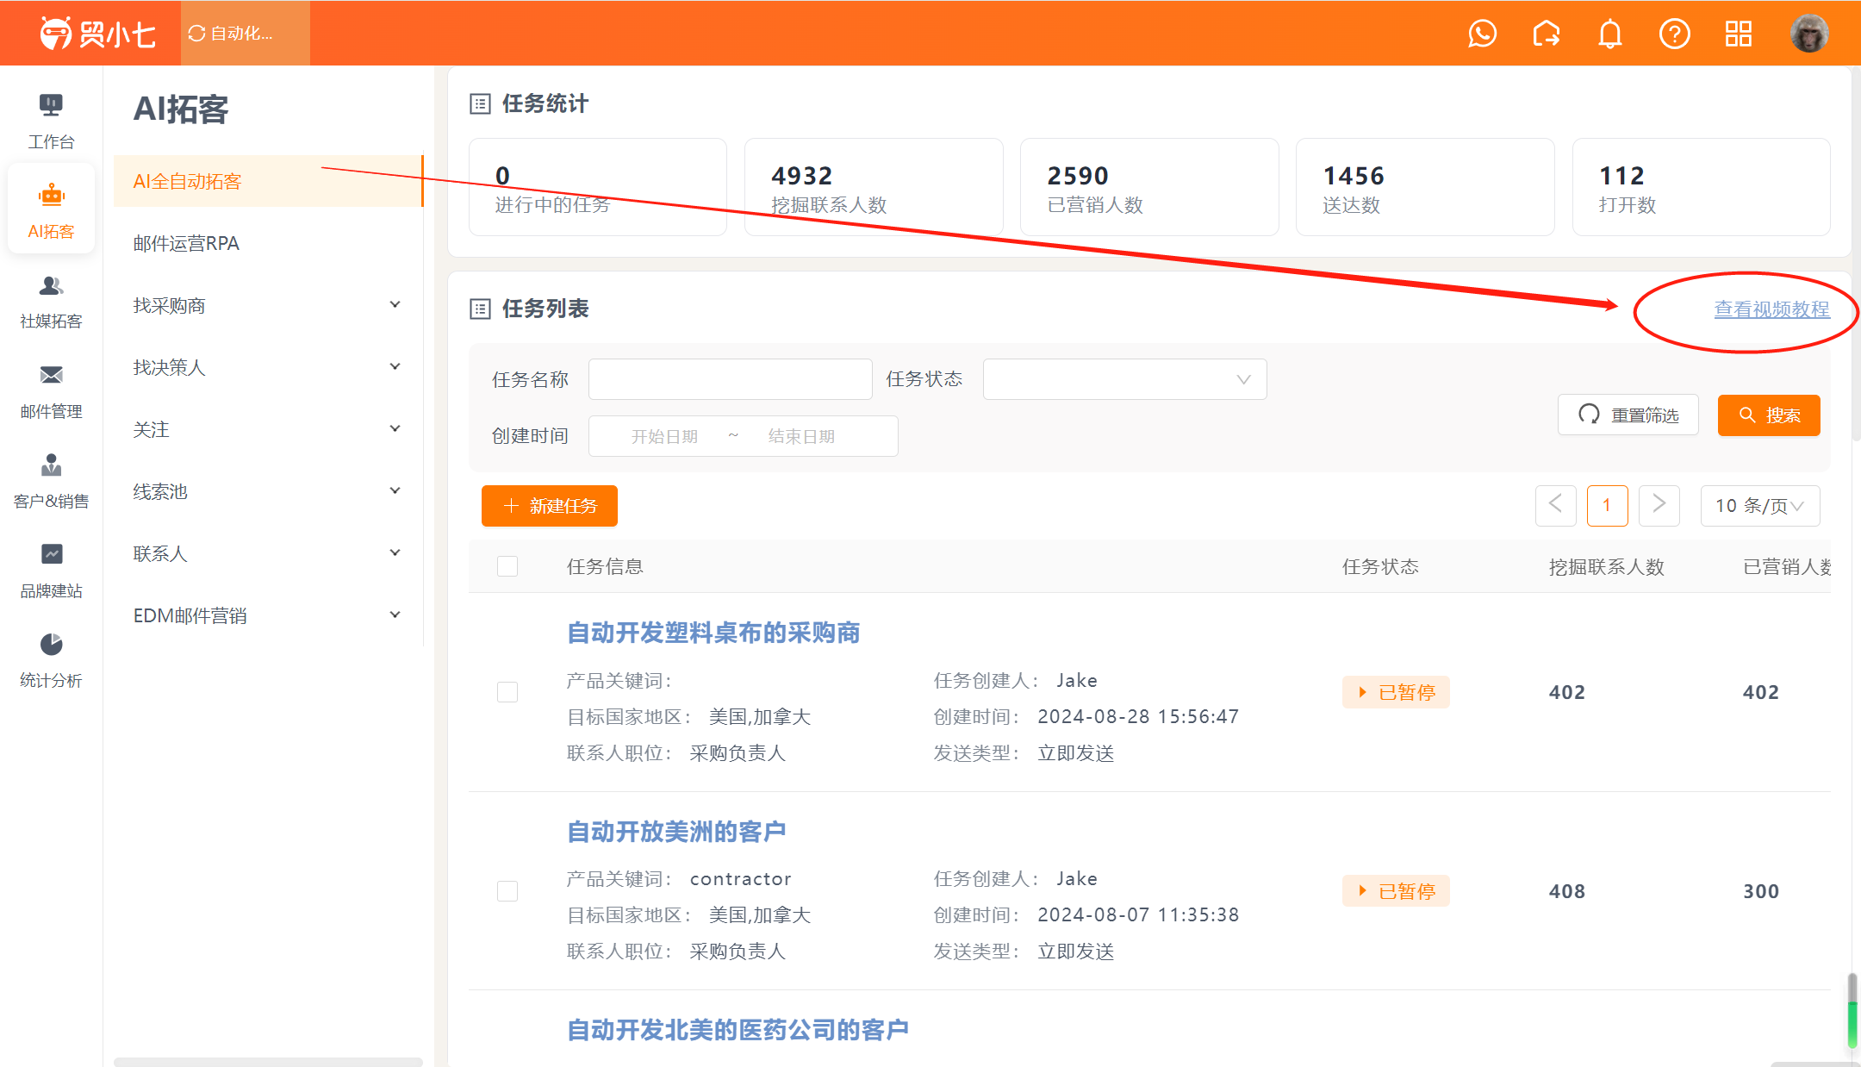Click the 自动化 tab in header
The image size is (1861, 1067).
pos(245,34)
